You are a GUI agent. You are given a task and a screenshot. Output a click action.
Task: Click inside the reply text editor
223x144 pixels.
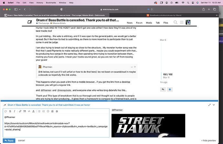tap(56, 125)
